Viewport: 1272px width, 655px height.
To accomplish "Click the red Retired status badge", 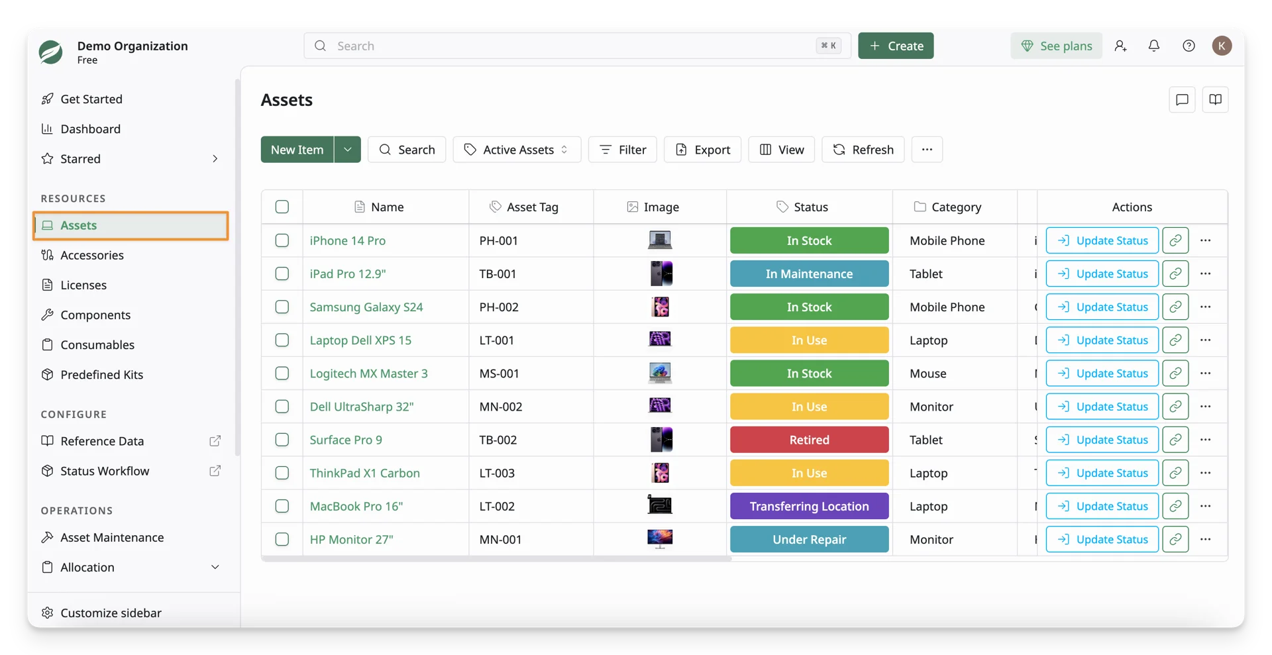I will [x=809, y=440].
